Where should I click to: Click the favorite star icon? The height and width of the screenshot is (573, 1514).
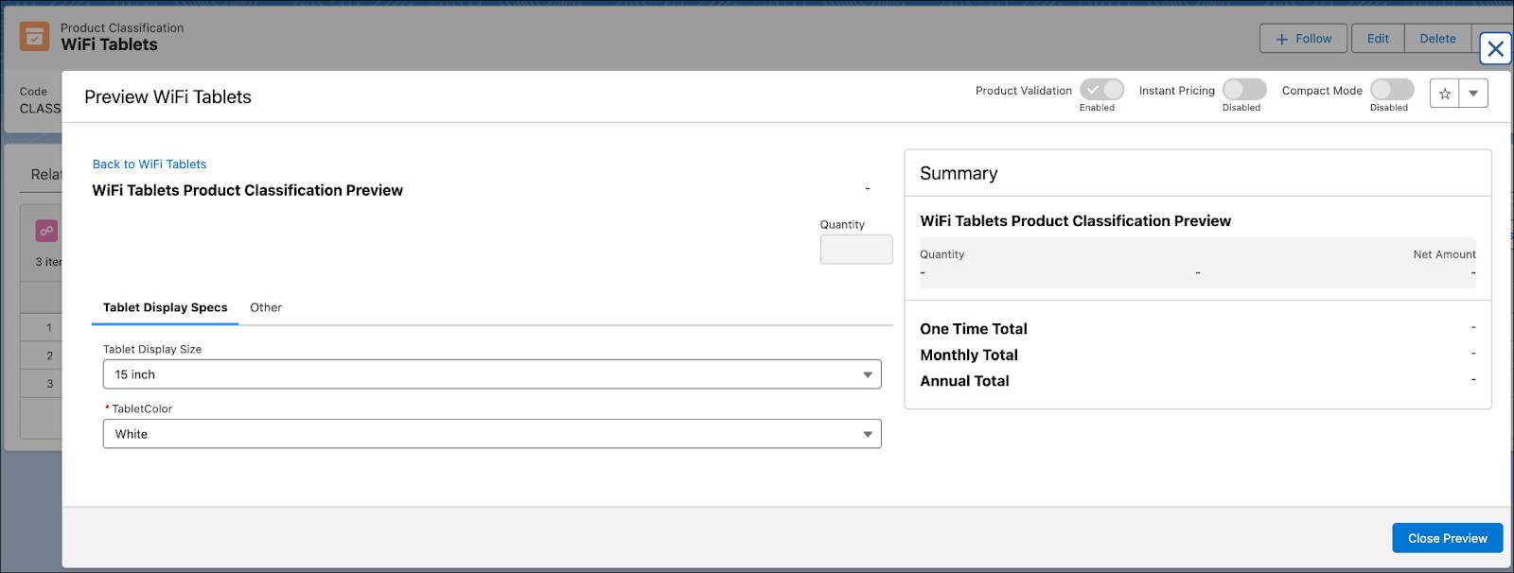point(1444,94)
